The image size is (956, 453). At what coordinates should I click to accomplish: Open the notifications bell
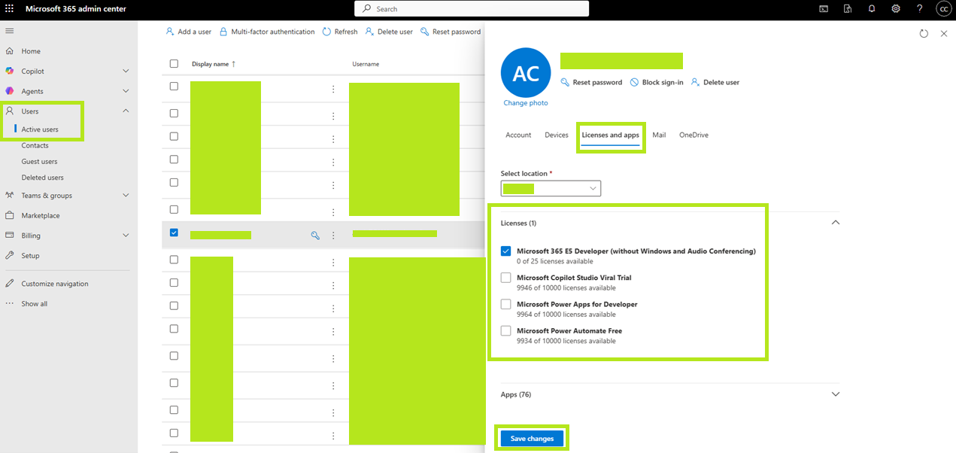[872, 9]
